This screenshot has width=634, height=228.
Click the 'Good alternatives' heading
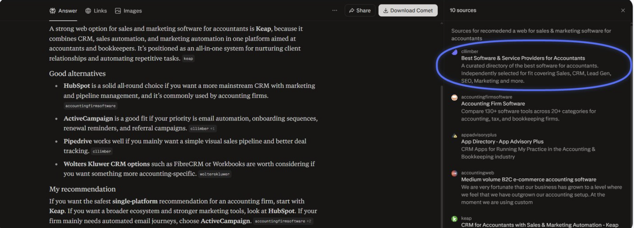pos(77,74)
